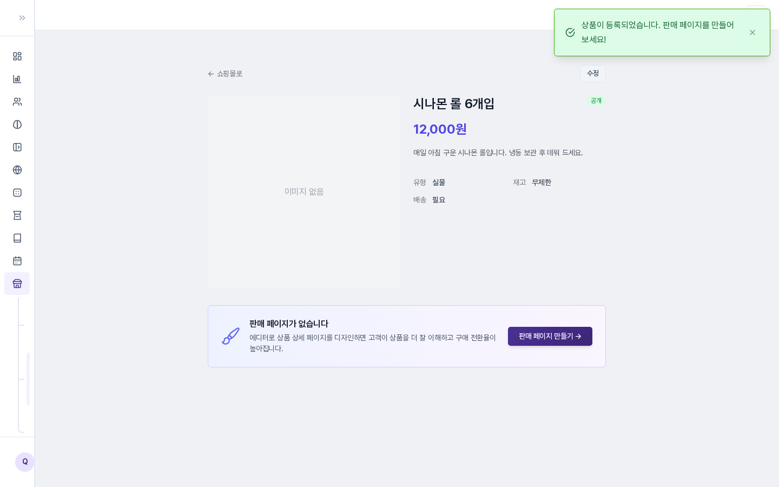
Task: Dismiss the product registered notification
Action: (752, 32)
